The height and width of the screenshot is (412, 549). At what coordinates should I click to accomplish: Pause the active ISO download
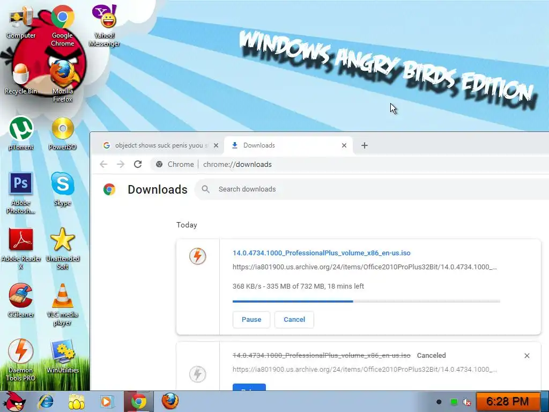251,320
